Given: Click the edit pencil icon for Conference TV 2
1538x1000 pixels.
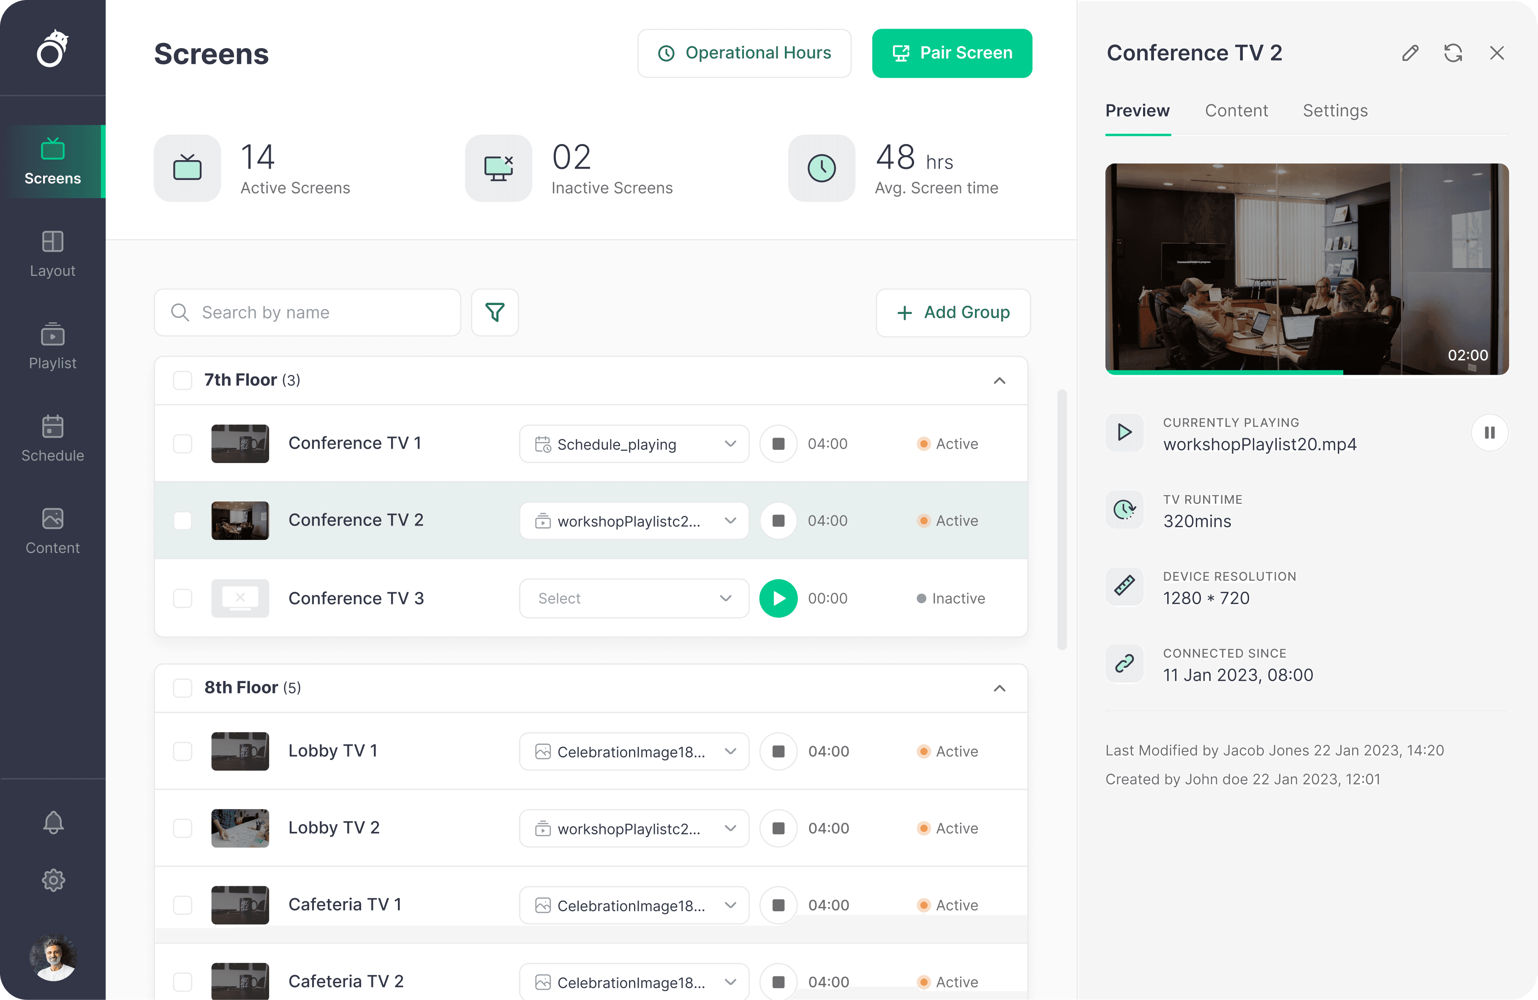Looking at the screenshot, I should pos(1410,53).
